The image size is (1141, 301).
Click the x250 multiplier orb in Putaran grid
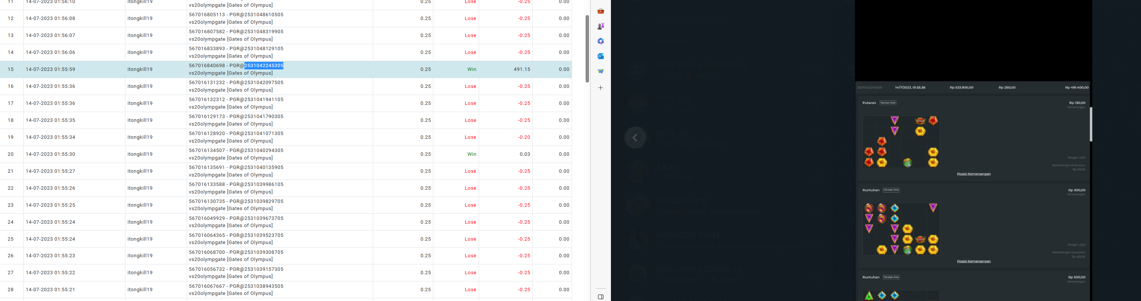point(920,121)
